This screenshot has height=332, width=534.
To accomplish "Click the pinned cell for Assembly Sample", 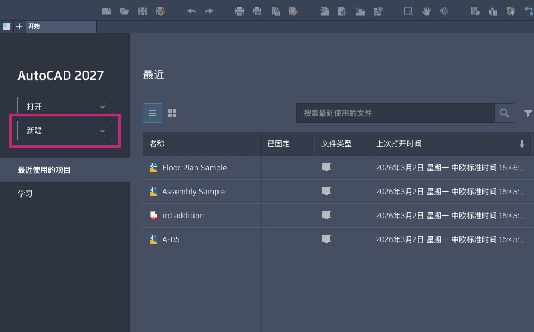I will click(x=288, y=192).
